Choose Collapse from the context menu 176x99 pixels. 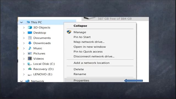click(x=80, y=26)
